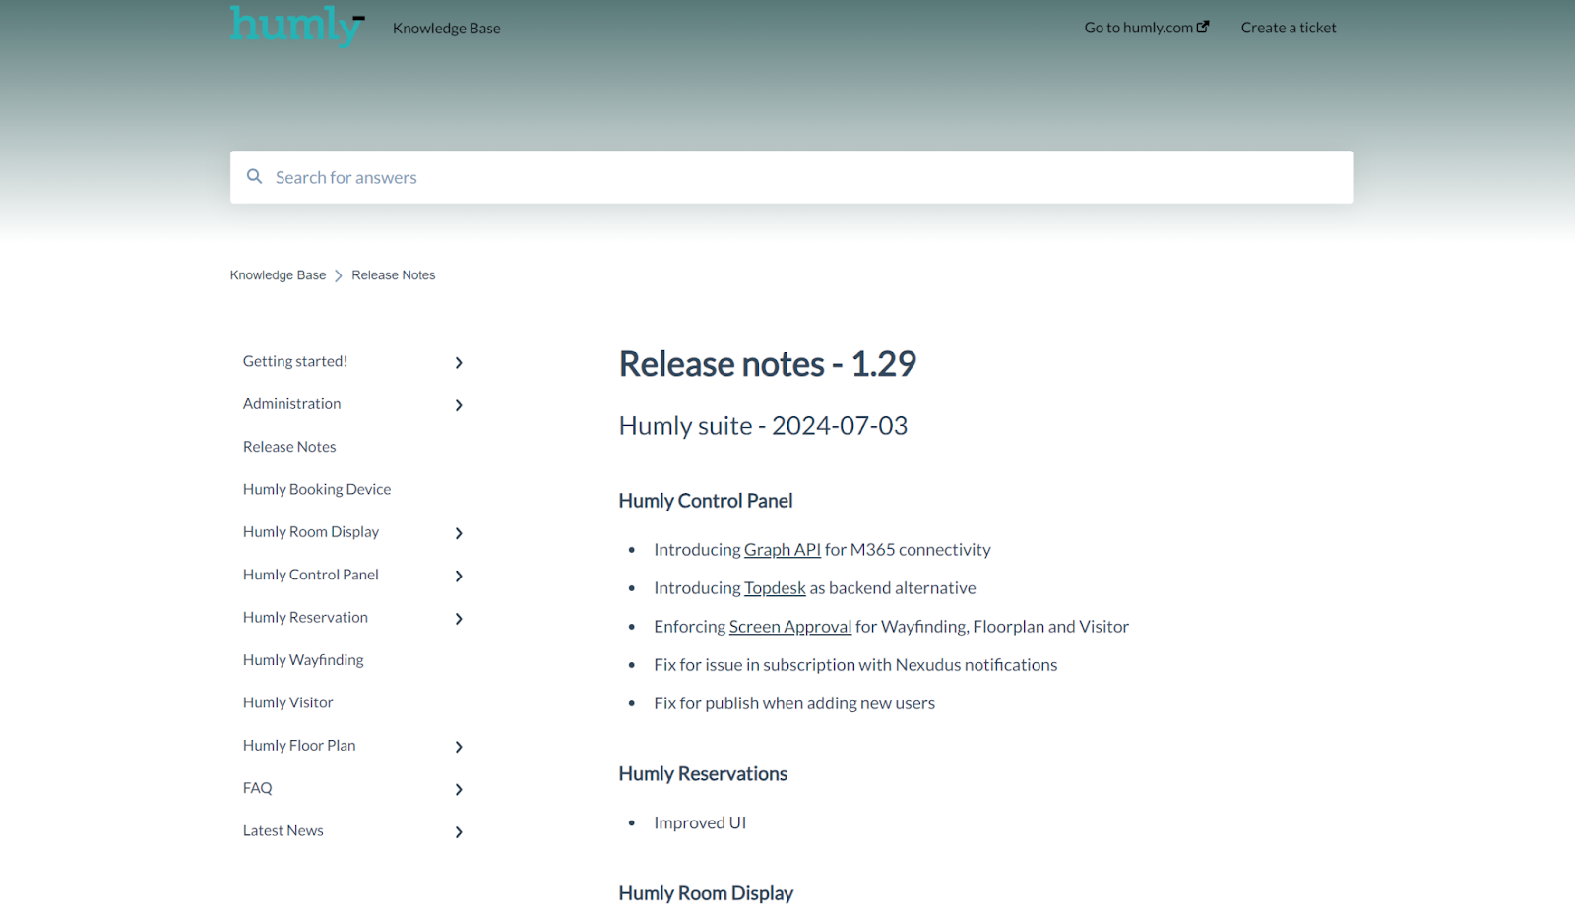Screen dimensions: 1575x912
Task: Open Humly Room Display sidebar item
Action: click(311, 532)
